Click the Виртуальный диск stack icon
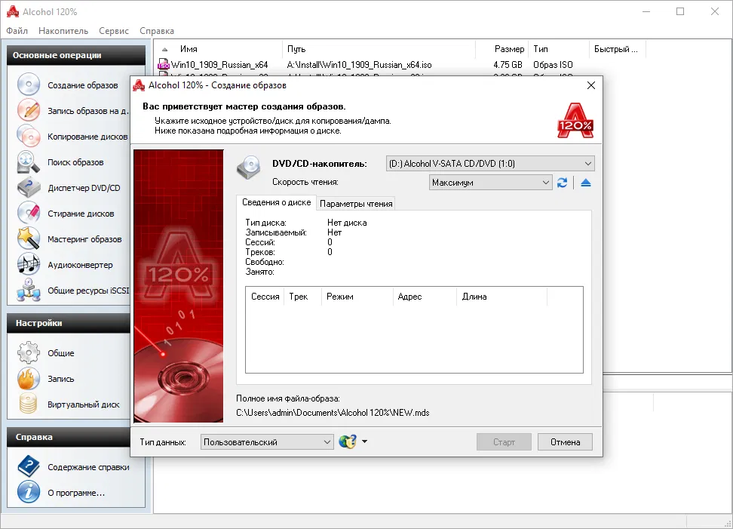 pos(29,404)
